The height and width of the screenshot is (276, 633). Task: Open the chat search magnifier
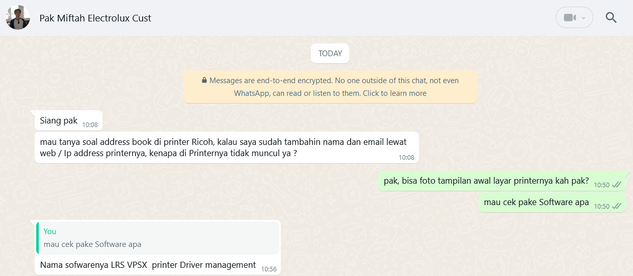611,18
